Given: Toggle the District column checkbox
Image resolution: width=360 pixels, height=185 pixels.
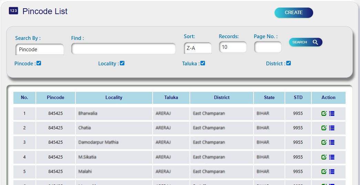Looking at the screenshot, I should (289, 63).
